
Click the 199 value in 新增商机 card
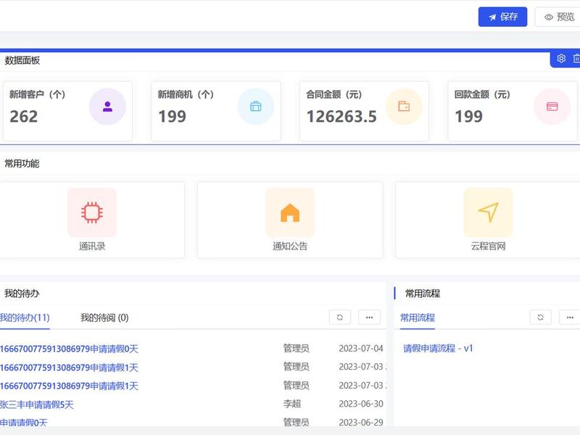click(173, 117)
